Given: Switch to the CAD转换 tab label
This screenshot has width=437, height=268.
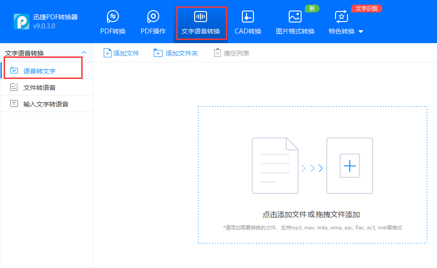Looking at the screenshot, I should (248, 31).
